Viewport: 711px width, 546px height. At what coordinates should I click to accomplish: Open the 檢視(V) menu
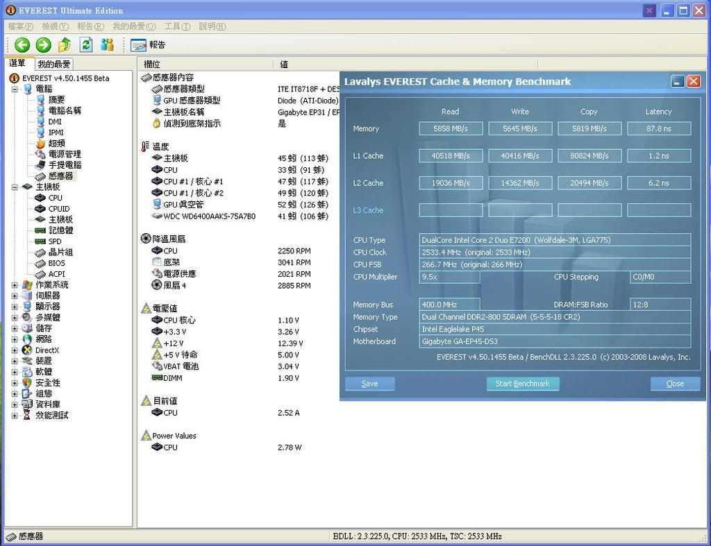point(56,26)
